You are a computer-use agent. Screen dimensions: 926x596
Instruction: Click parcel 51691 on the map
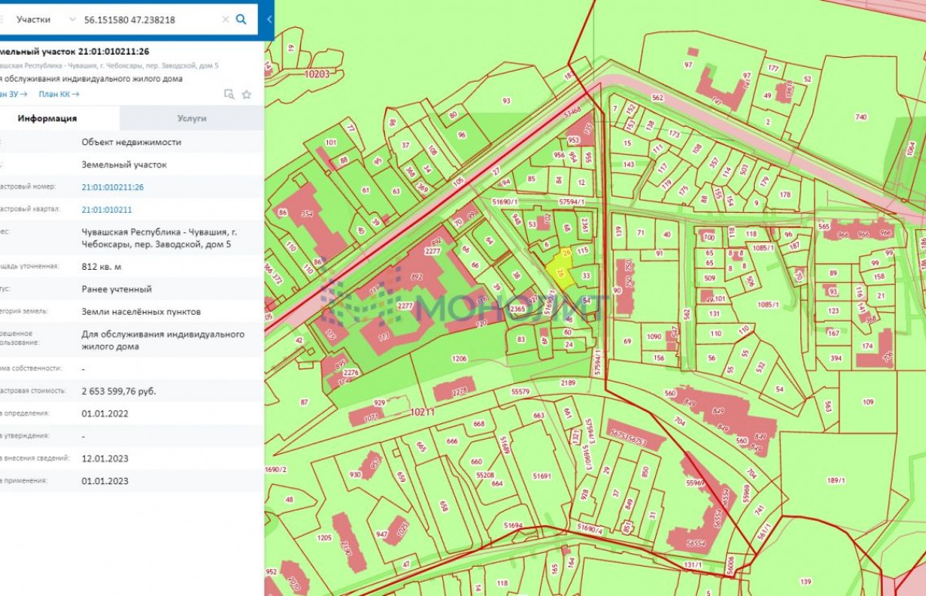[542, 476]
